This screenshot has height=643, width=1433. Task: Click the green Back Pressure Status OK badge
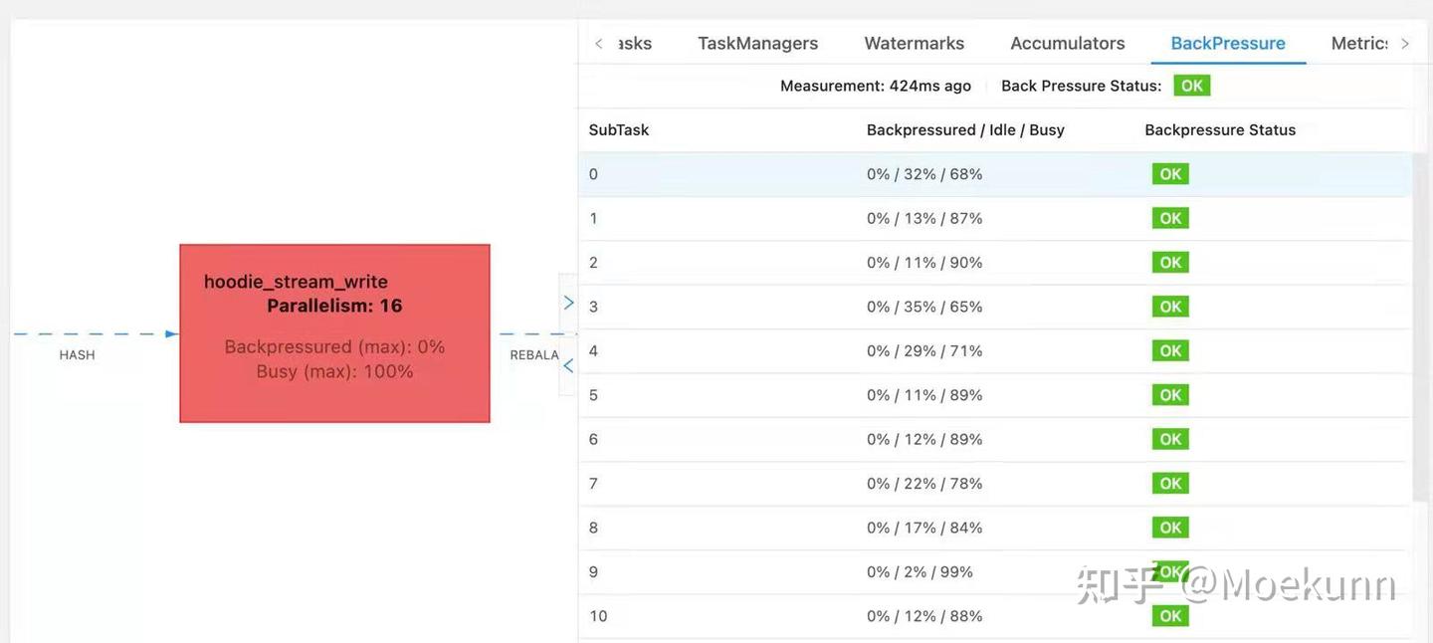[x=1191, y=86]
